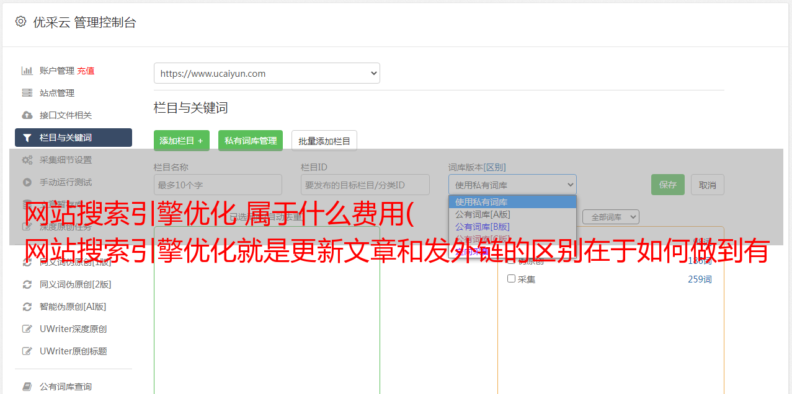Open 站点管理 via its server icon
Screen dimensions: 792x394
pyautogui.click(x=27, y=93)
